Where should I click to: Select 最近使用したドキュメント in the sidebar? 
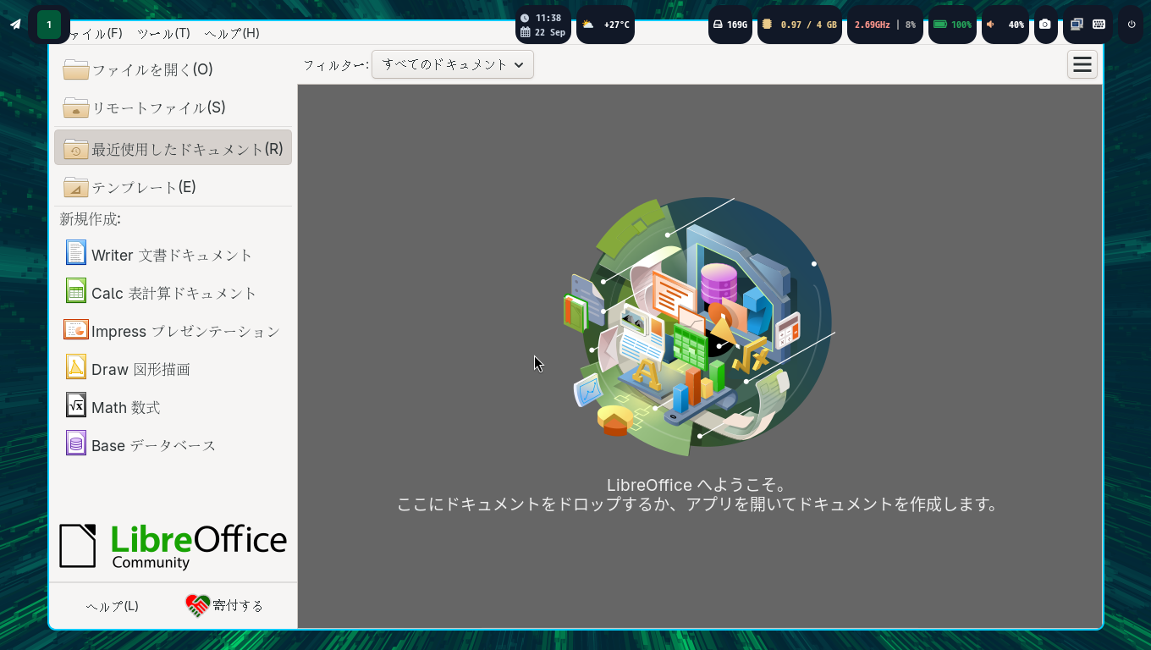173,148
